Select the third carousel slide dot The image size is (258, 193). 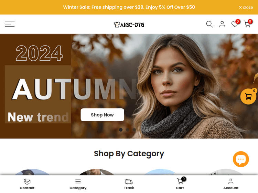click(x=134, y=130)
